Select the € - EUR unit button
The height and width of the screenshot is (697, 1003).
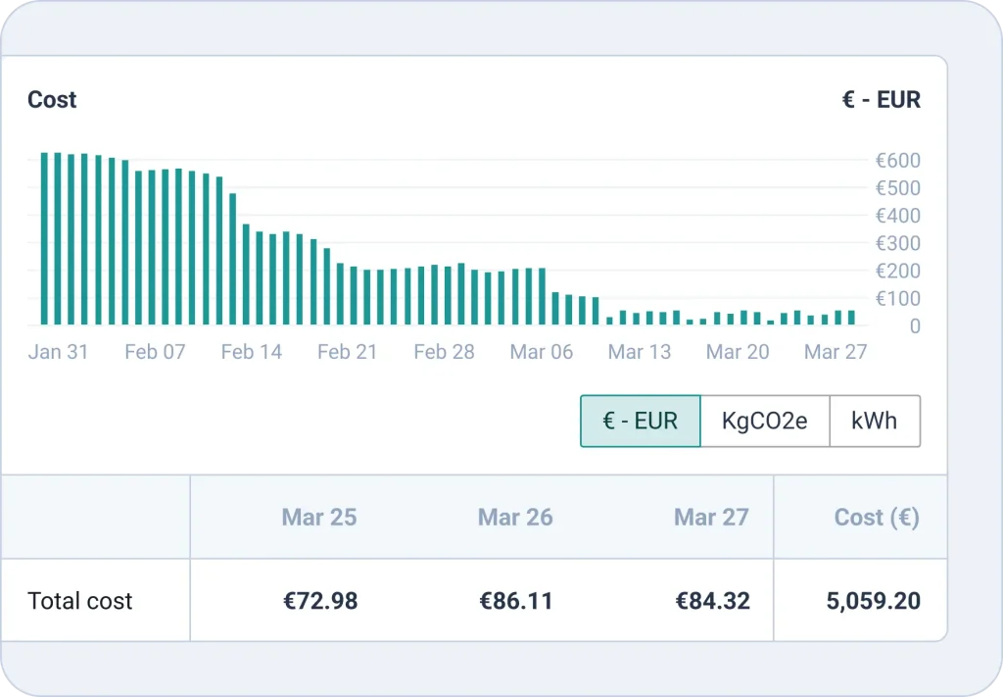(x=641, y=422)
